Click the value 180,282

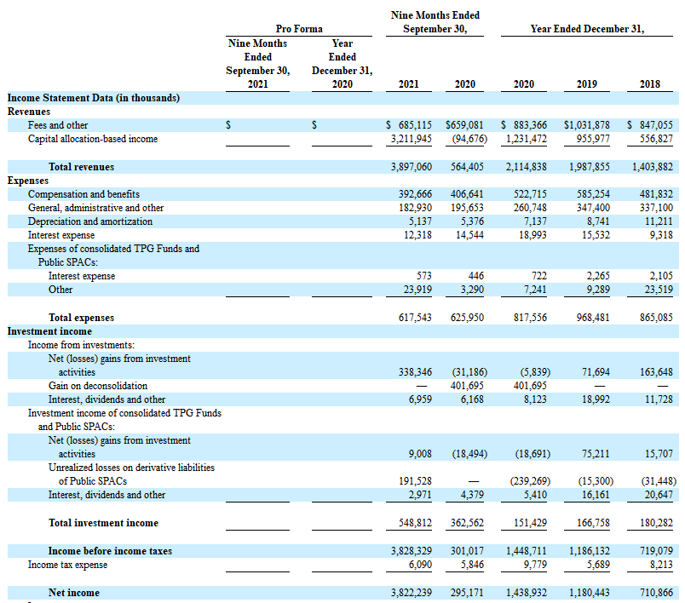656,523
